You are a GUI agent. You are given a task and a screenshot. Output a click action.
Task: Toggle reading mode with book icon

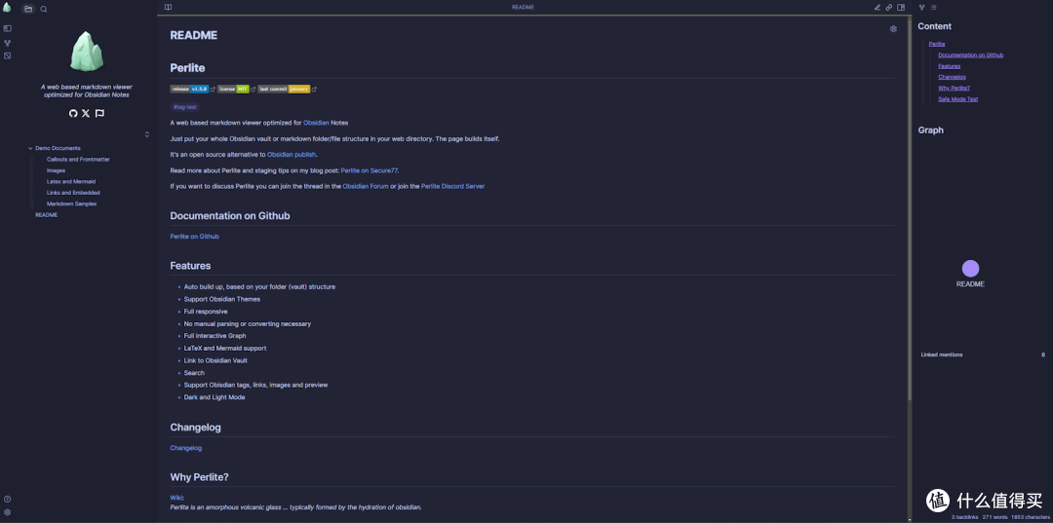click(168, 8)
